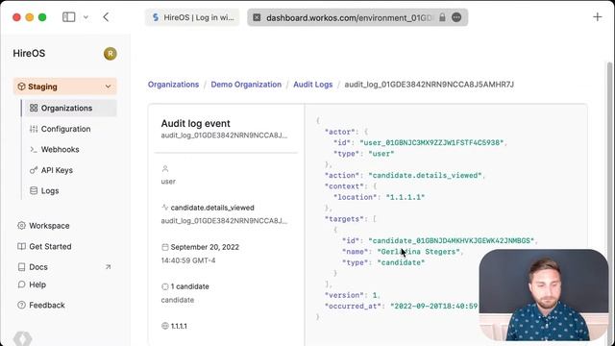Click the user actor person icon
615x346 pixels.
coord(165,169)
